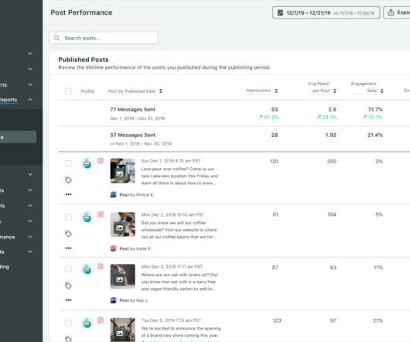Viewport: 410px width, 342px height.
Task: Check the new store opening post checkbox
Action: pos(69,323)
